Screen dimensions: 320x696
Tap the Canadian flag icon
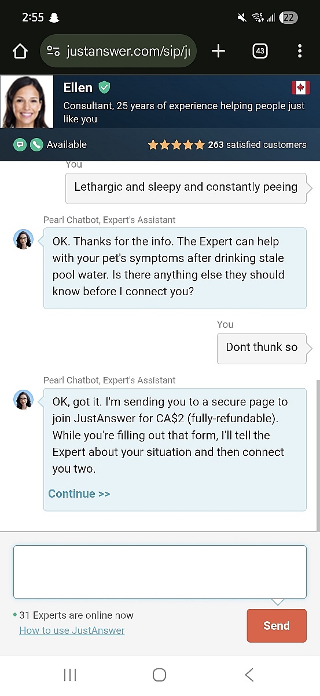coord(300,88)
